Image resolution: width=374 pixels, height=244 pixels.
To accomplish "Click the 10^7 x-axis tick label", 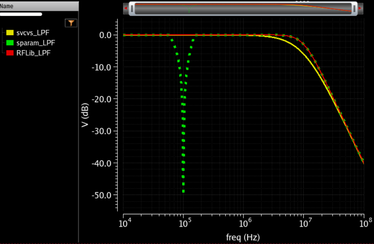I will (x=305, y=223).
